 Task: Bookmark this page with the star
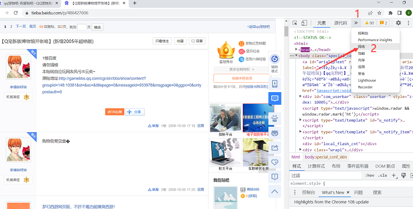tap(379, 13)
